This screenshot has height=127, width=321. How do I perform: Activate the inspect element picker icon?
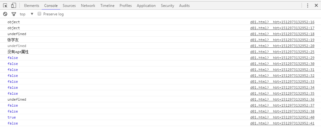pyautogui.click(x=5, y=6)
